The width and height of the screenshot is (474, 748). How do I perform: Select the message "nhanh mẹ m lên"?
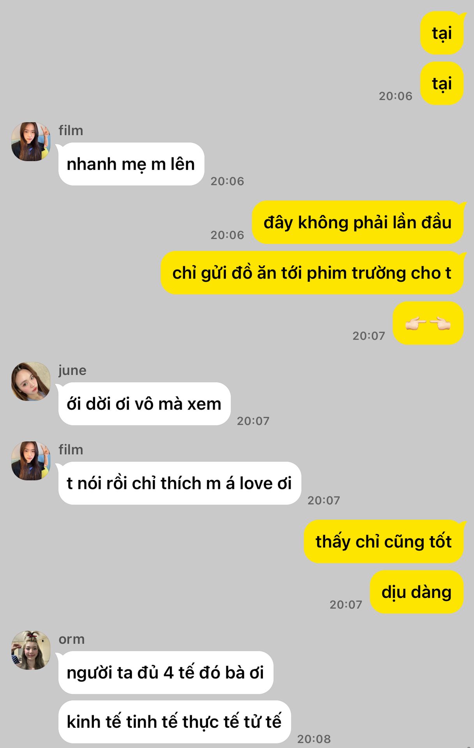tap(131, 164)
